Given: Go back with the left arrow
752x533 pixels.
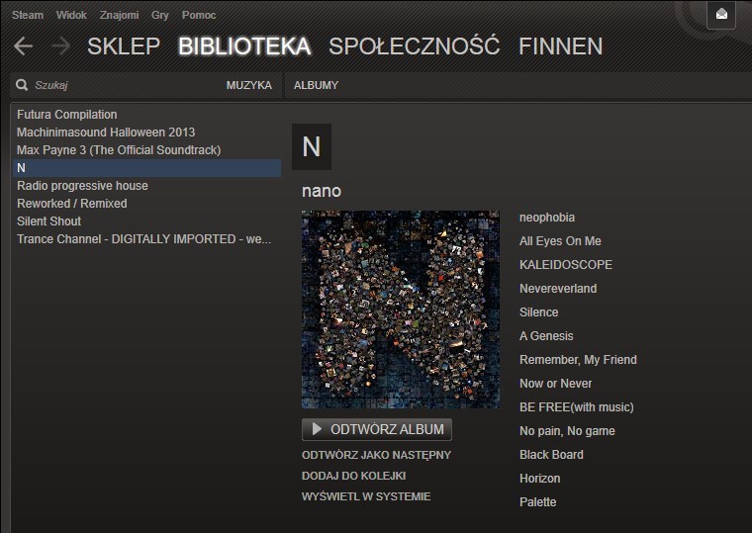Looking at the screenshot, I should click(x=23, y=46).
